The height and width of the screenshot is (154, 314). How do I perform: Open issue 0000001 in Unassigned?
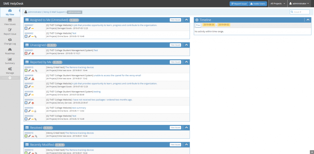click(29, 51)
